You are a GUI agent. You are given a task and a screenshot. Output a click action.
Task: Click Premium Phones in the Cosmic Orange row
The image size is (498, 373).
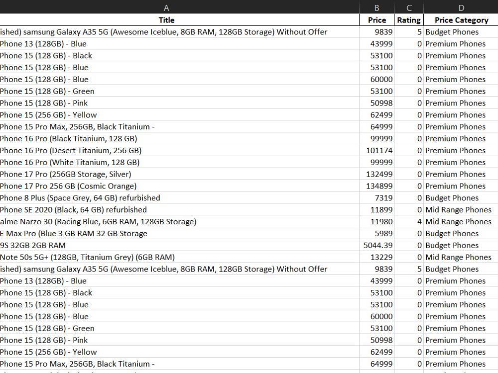pos(461,186)
